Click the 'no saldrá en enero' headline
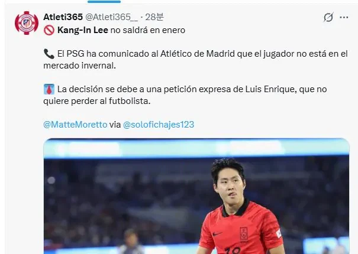 (148, 30)
